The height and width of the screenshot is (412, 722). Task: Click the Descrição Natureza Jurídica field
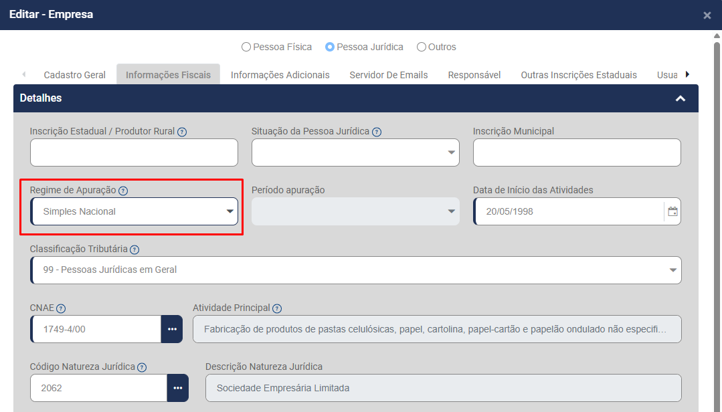(444, 388)
